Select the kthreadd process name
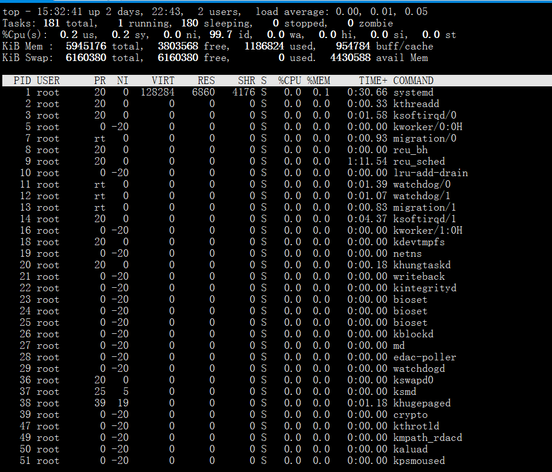Viewport: 552px width, 472px height. click(416, 104)
